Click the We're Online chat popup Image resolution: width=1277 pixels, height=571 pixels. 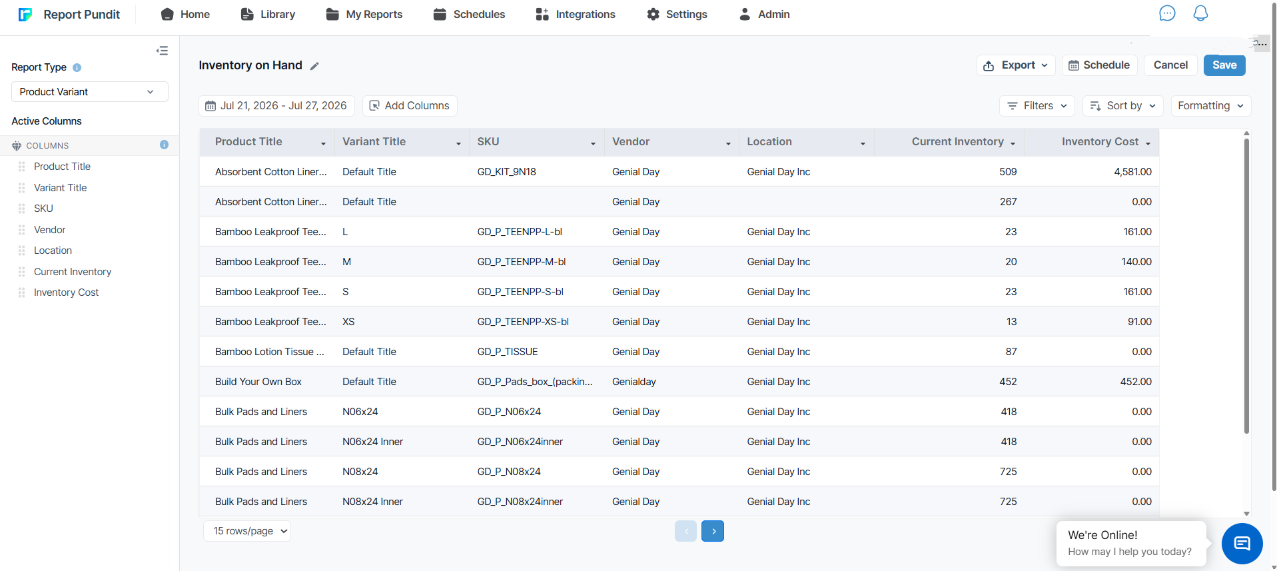click(x=1131, y=543)
